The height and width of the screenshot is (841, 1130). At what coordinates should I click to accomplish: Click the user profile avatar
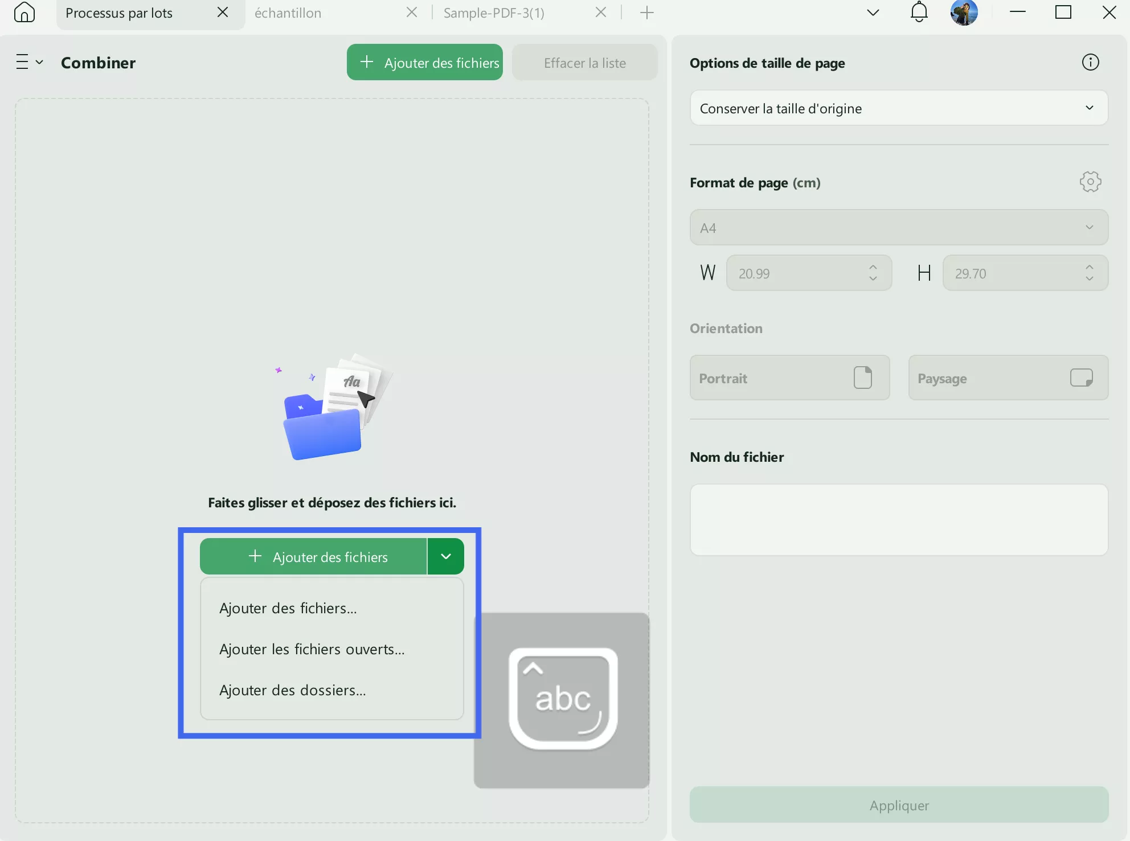click(964, 12)
